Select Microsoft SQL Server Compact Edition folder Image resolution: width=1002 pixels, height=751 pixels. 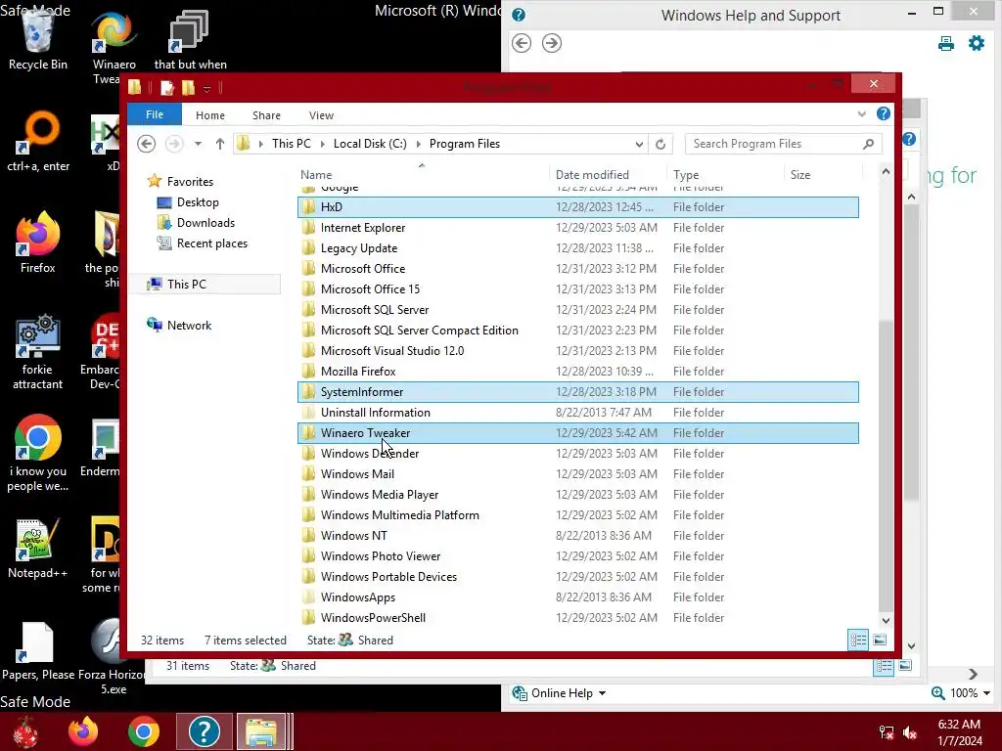[578, 331]
